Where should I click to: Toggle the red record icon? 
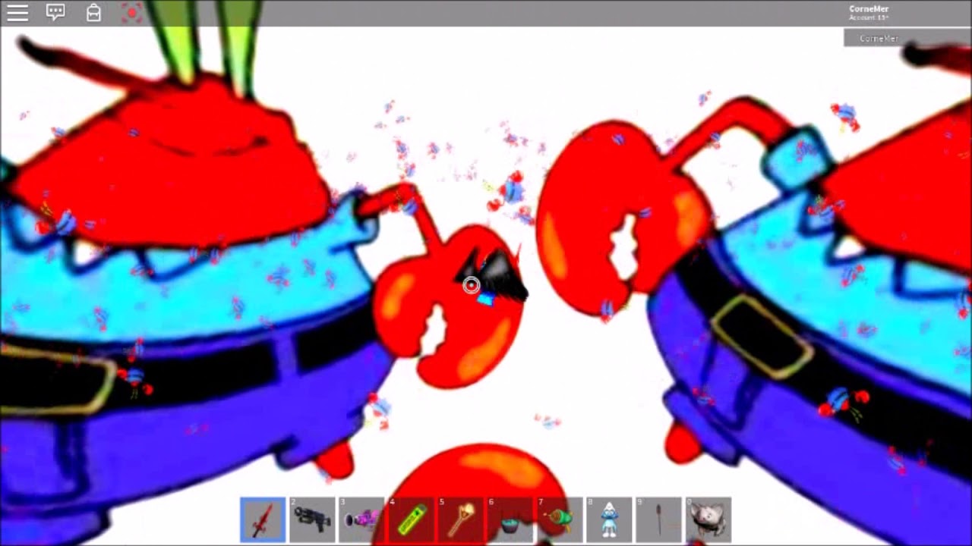click(131, 13)
